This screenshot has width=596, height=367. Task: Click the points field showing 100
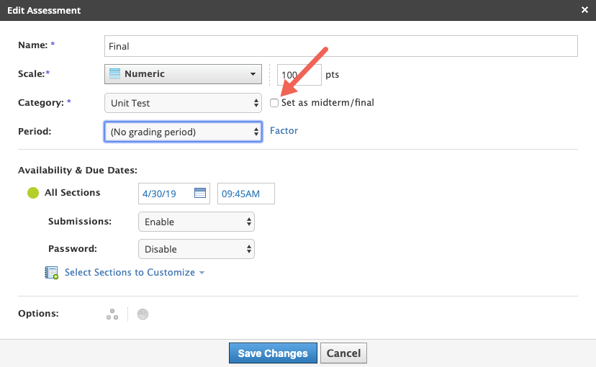(x=298, y=75)
